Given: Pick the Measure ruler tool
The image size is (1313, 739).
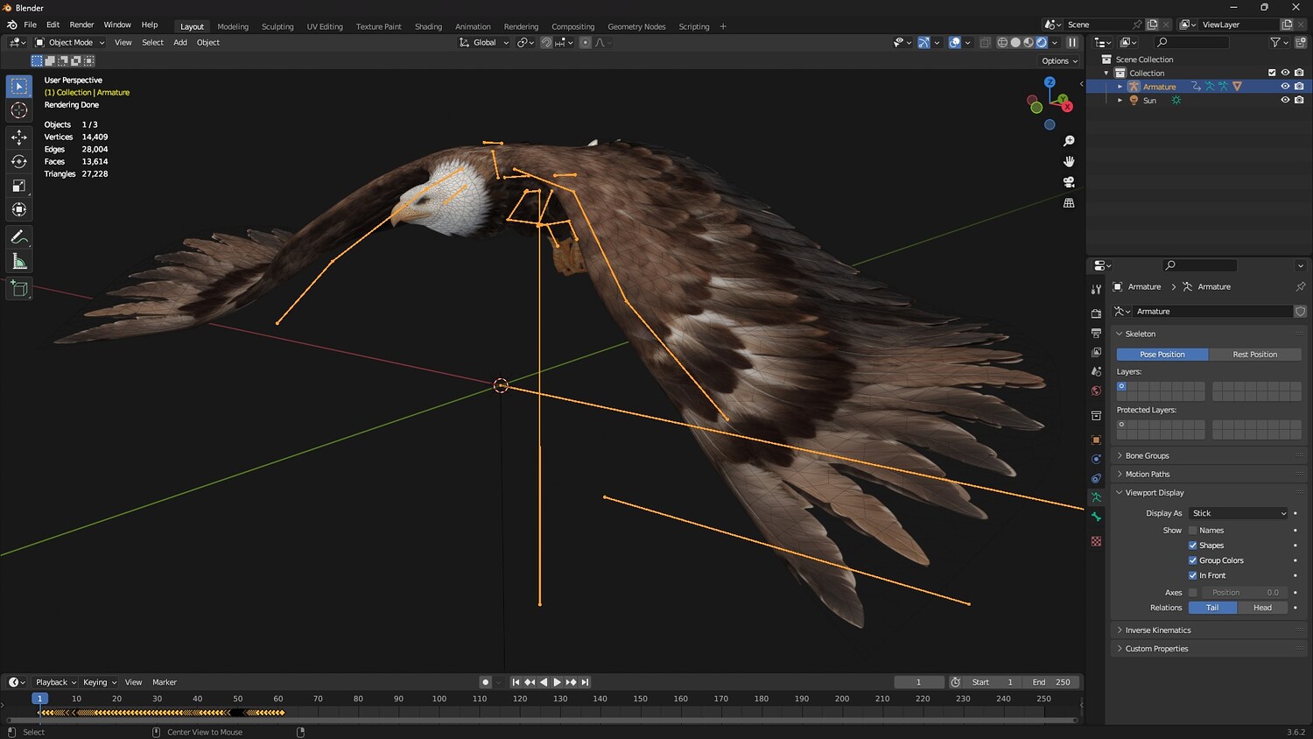Looking at the screenshot, I should click(x=18, y=262).
